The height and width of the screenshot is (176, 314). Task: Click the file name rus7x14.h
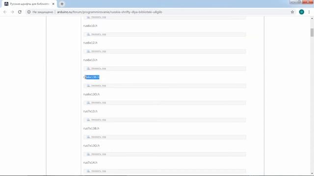(90, 163)
